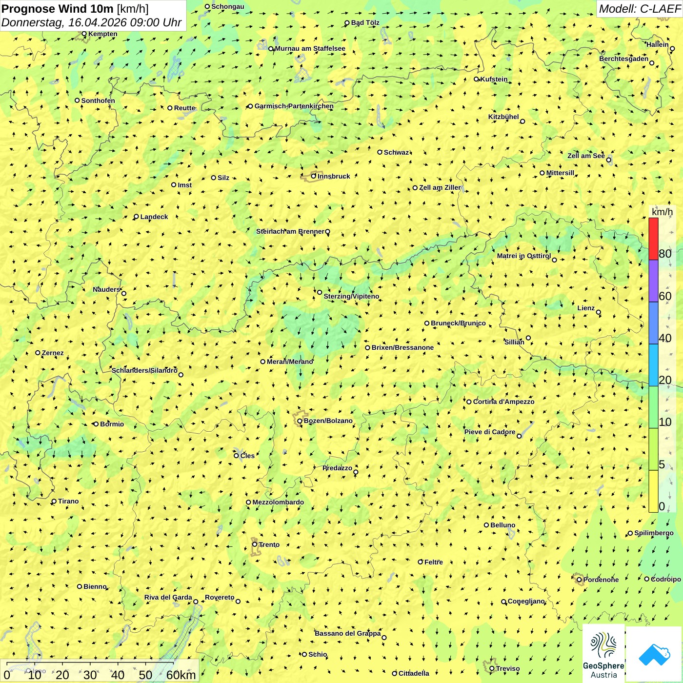Click the Schlanders/Silandro label
683x683 pixels.
point(144,370)
